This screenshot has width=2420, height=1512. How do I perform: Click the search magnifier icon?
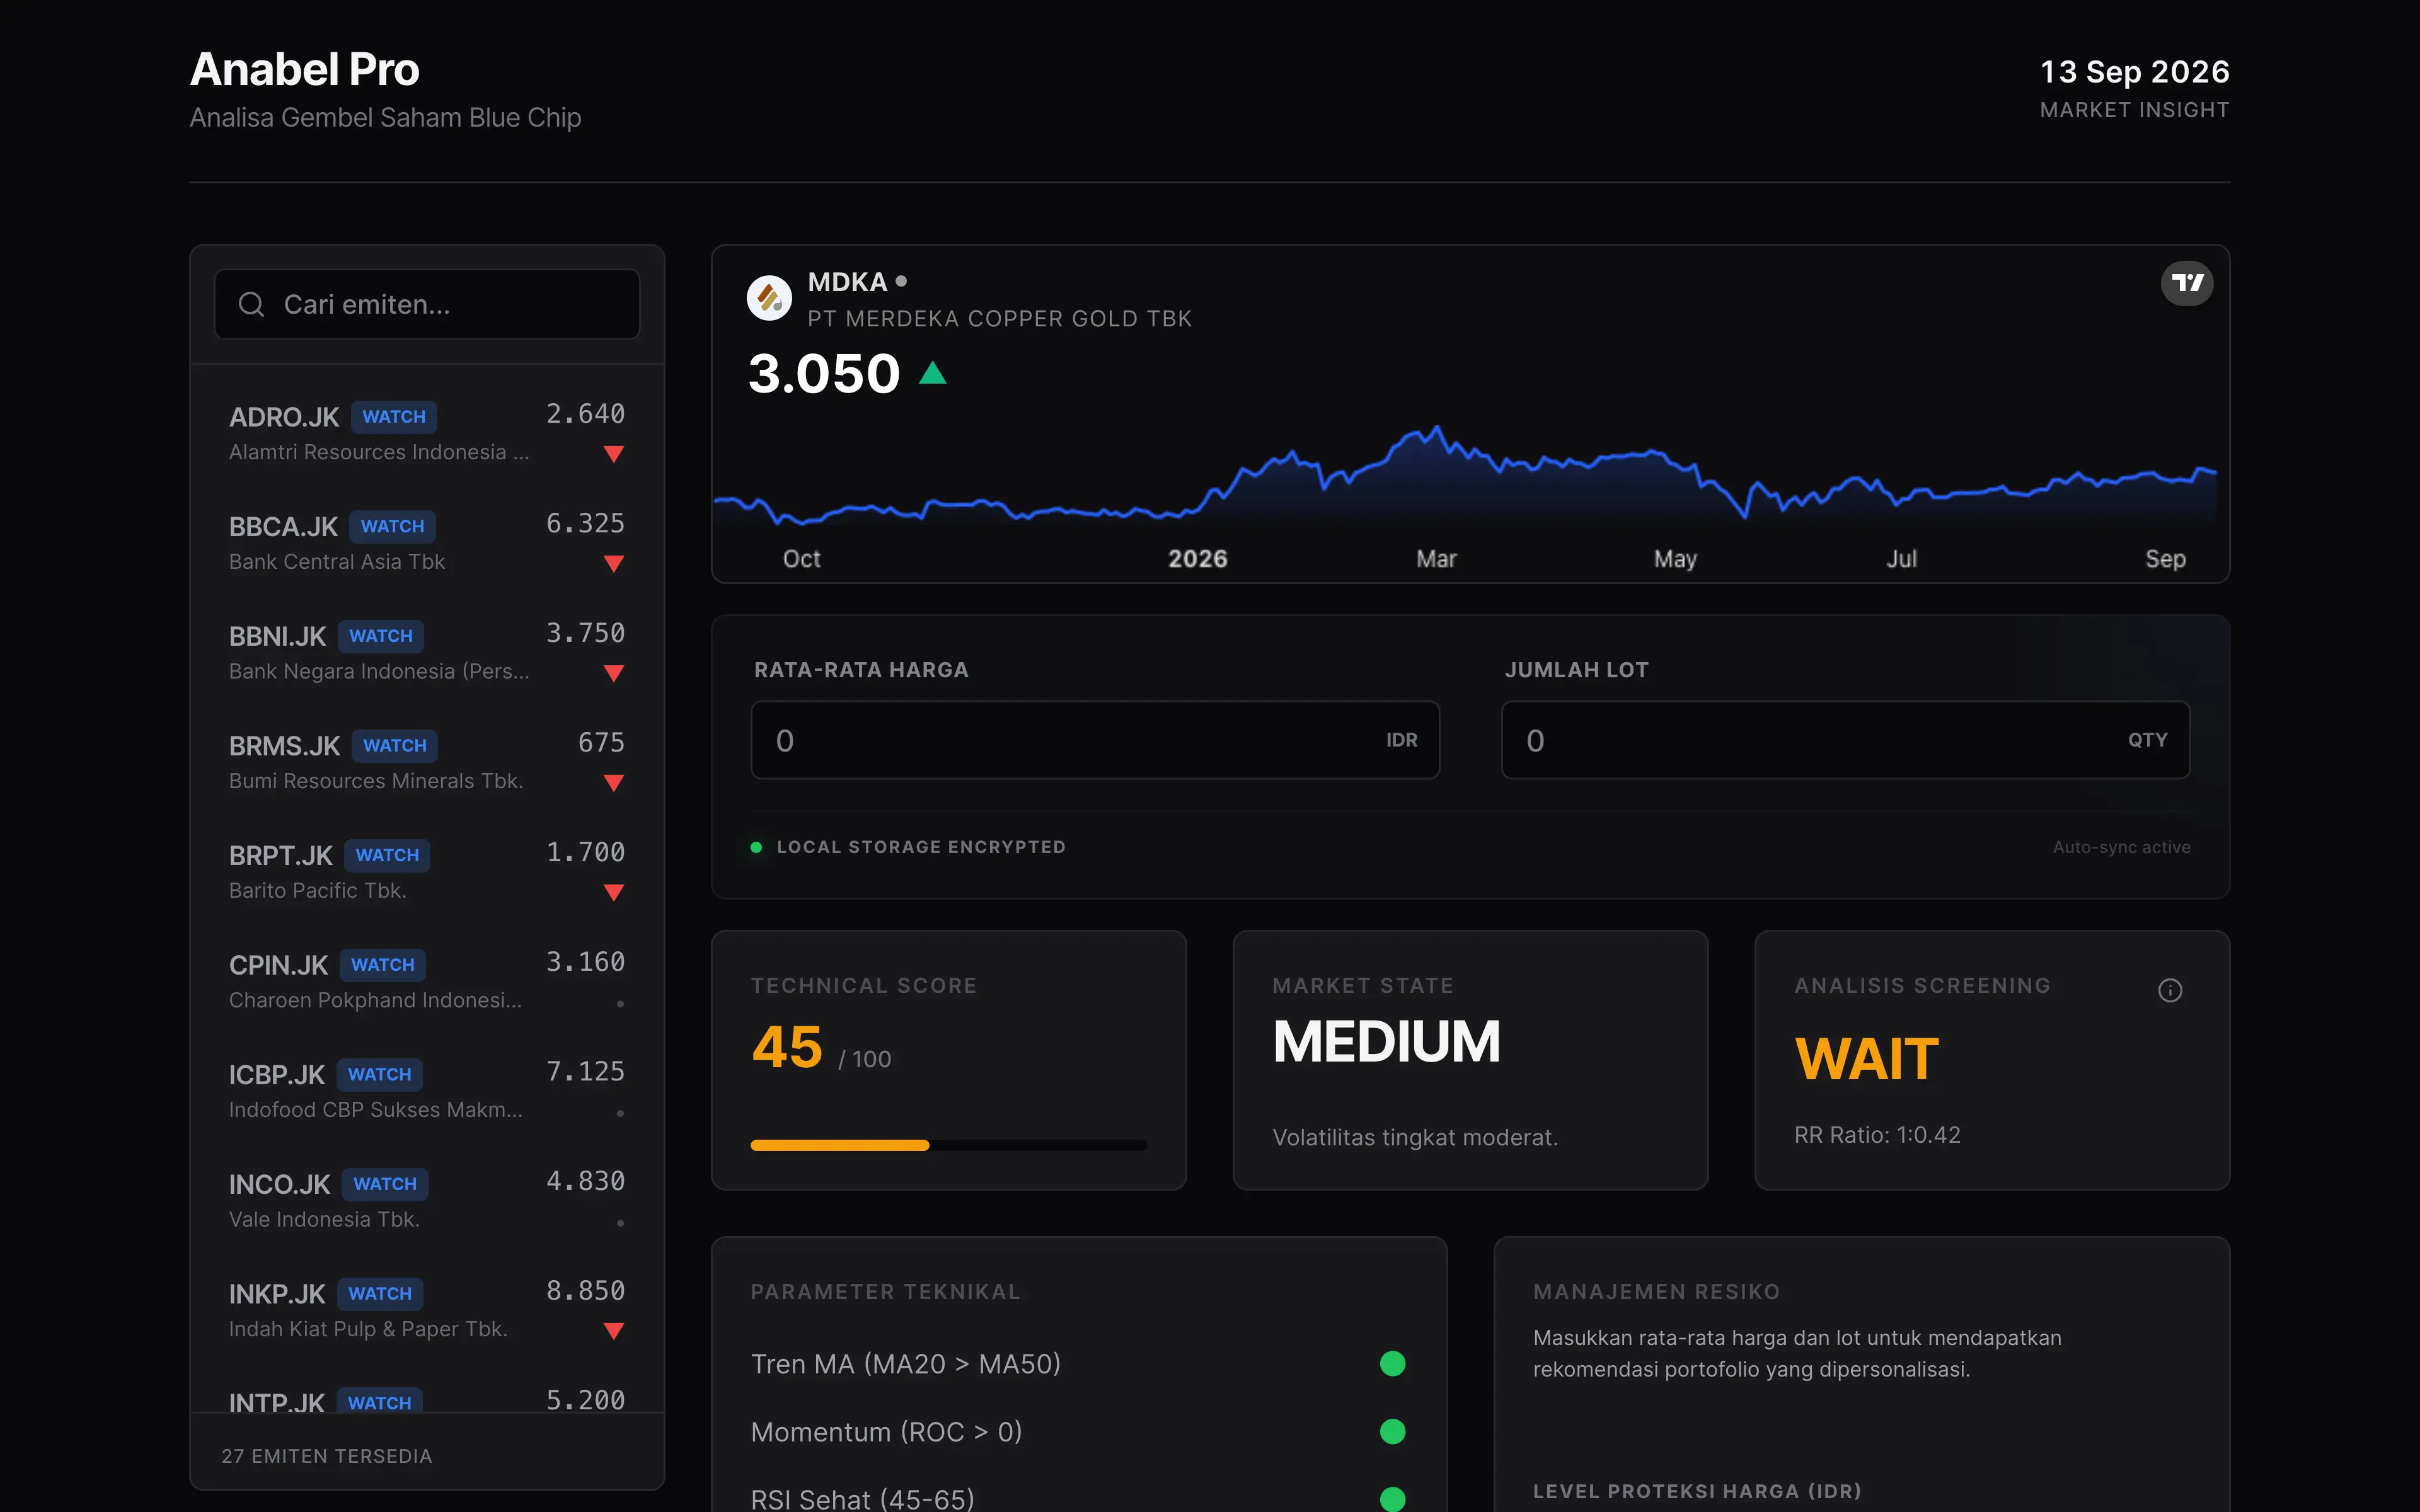(x=251, y=304)
